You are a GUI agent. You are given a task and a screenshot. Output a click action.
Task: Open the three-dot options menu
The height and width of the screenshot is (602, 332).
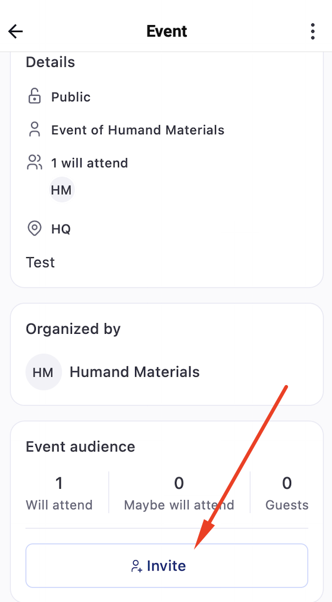pyautogui.click(x=313, y=32)
